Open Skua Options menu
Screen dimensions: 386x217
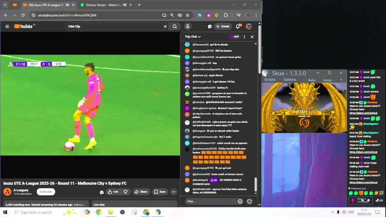[x=289, y=80]
